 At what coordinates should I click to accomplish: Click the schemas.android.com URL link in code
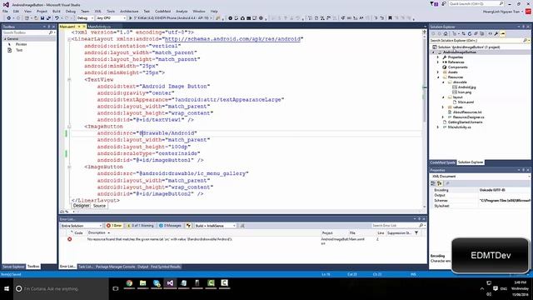pyautogui.click(x=232, y=39)
